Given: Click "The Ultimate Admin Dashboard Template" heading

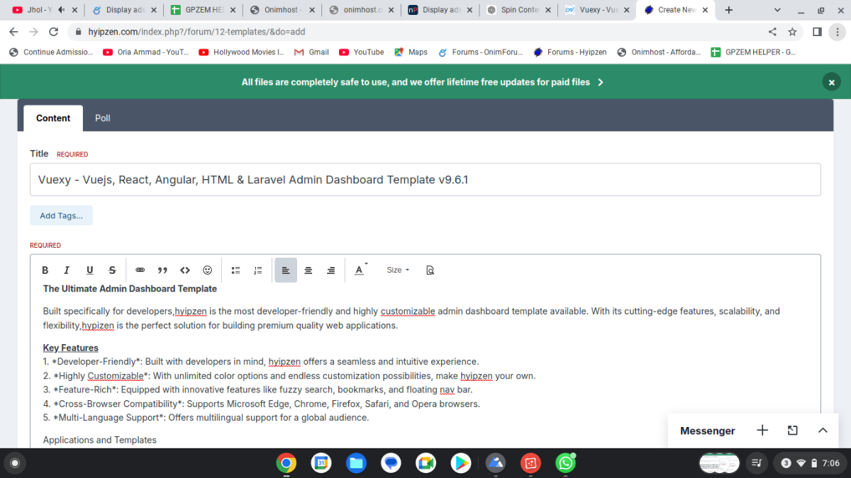Looking at the screenshot, I should click(130, 289).
